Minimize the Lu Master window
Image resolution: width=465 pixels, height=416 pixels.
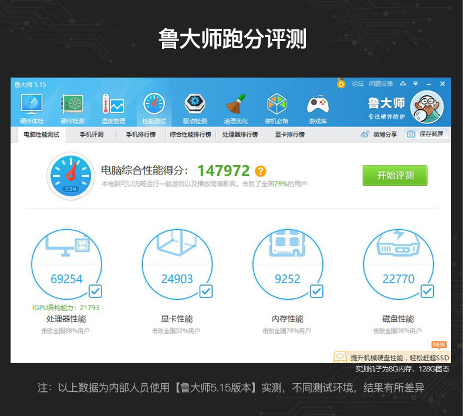(x=429, y=84)
